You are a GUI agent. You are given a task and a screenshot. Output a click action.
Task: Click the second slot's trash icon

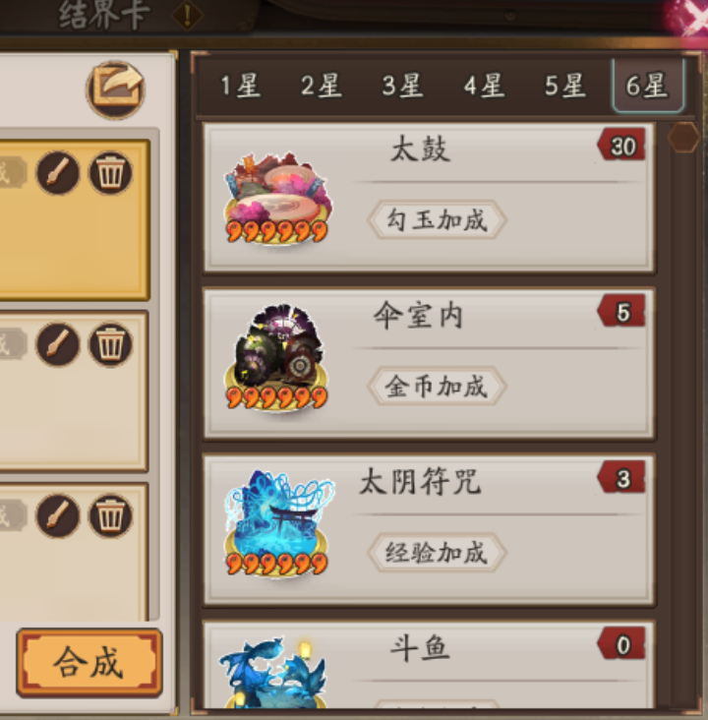tap(111, 344)
